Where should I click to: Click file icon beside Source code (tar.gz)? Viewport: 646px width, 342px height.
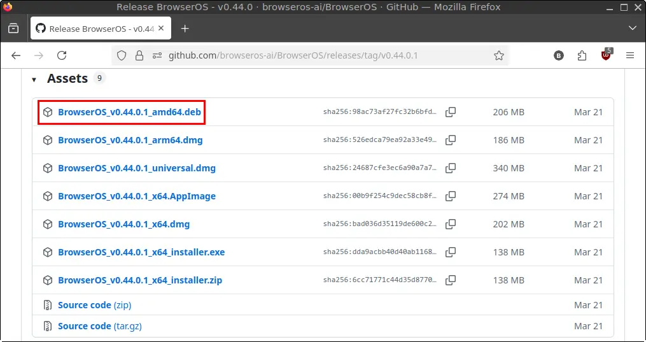point(48,326)
